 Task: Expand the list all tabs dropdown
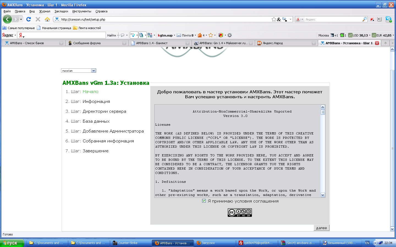(392, 43)
